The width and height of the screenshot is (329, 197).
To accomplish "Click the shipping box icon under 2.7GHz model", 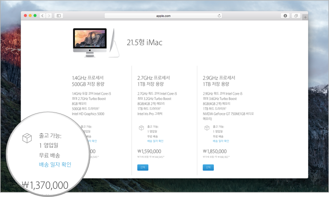I will (142, 127).
